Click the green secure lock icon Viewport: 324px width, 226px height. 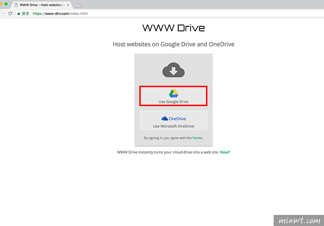click(19, 13)
